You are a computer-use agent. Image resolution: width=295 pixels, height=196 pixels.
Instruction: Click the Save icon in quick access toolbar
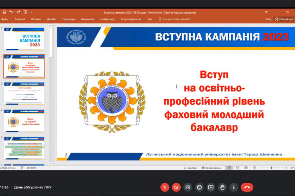coord(4,12)
